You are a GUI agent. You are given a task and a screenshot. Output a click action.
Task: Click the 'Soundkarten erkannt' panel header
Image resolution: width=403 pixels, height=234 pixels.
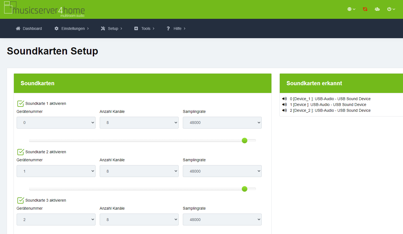341,83
